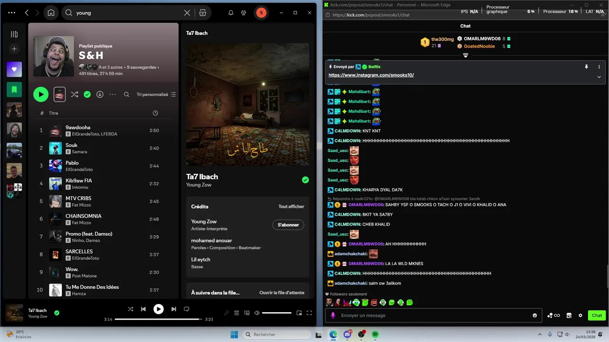Open Browse icon in search bar
609x342 pixels.
[203, 13]
